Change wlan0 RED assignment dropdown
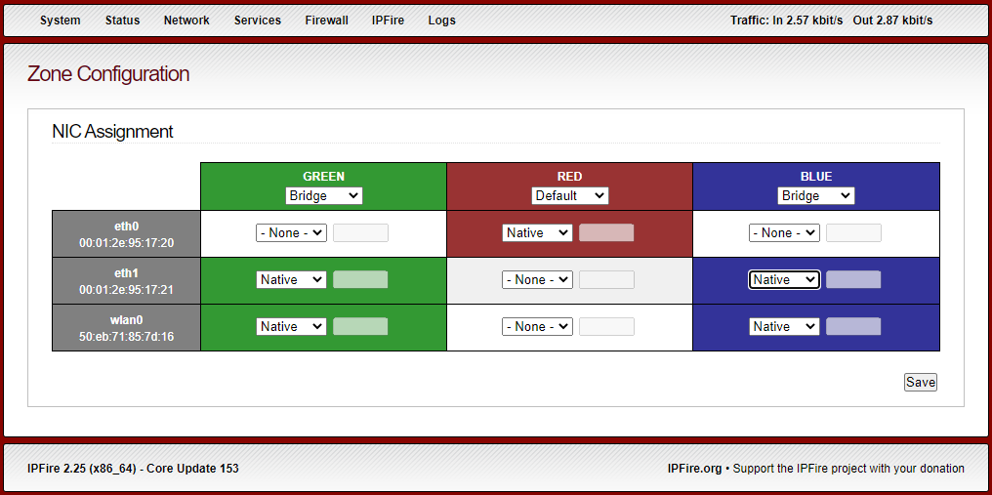This screenshot has width=992, height=495. (x=537, y=327)
